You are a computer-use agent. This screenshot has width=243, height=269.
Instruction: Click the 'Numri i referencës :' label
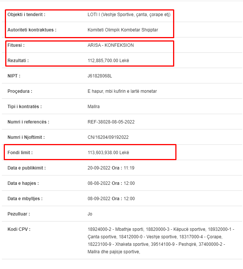click(x=28, y=122)
